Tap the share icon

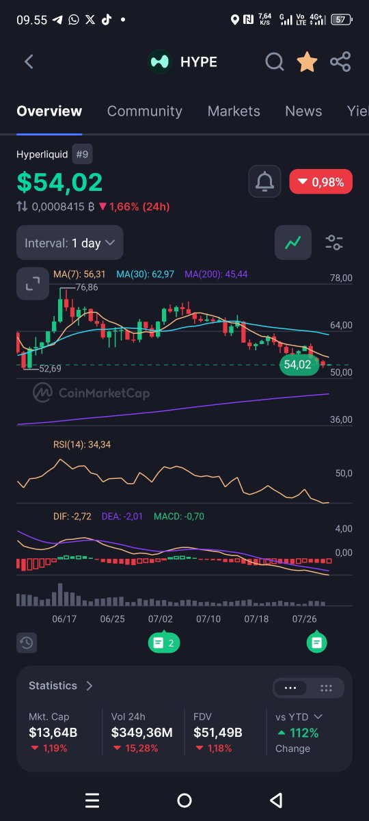340,62
